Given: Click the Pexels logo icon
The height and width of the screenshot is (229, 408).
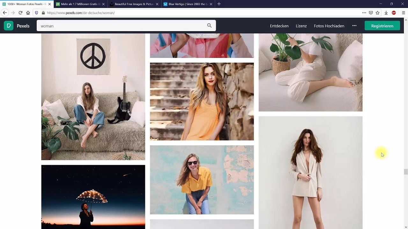Looking at the screenshot, I should pyautogui.click(x=8, y=25).
